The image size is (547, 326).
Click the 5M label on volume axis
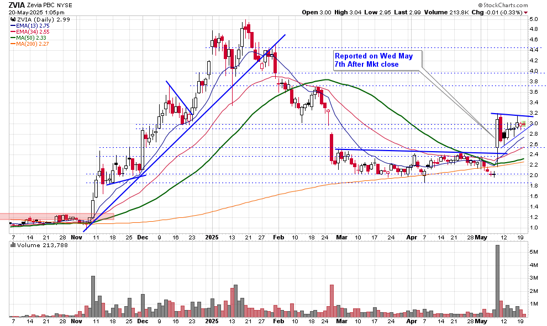534,252
